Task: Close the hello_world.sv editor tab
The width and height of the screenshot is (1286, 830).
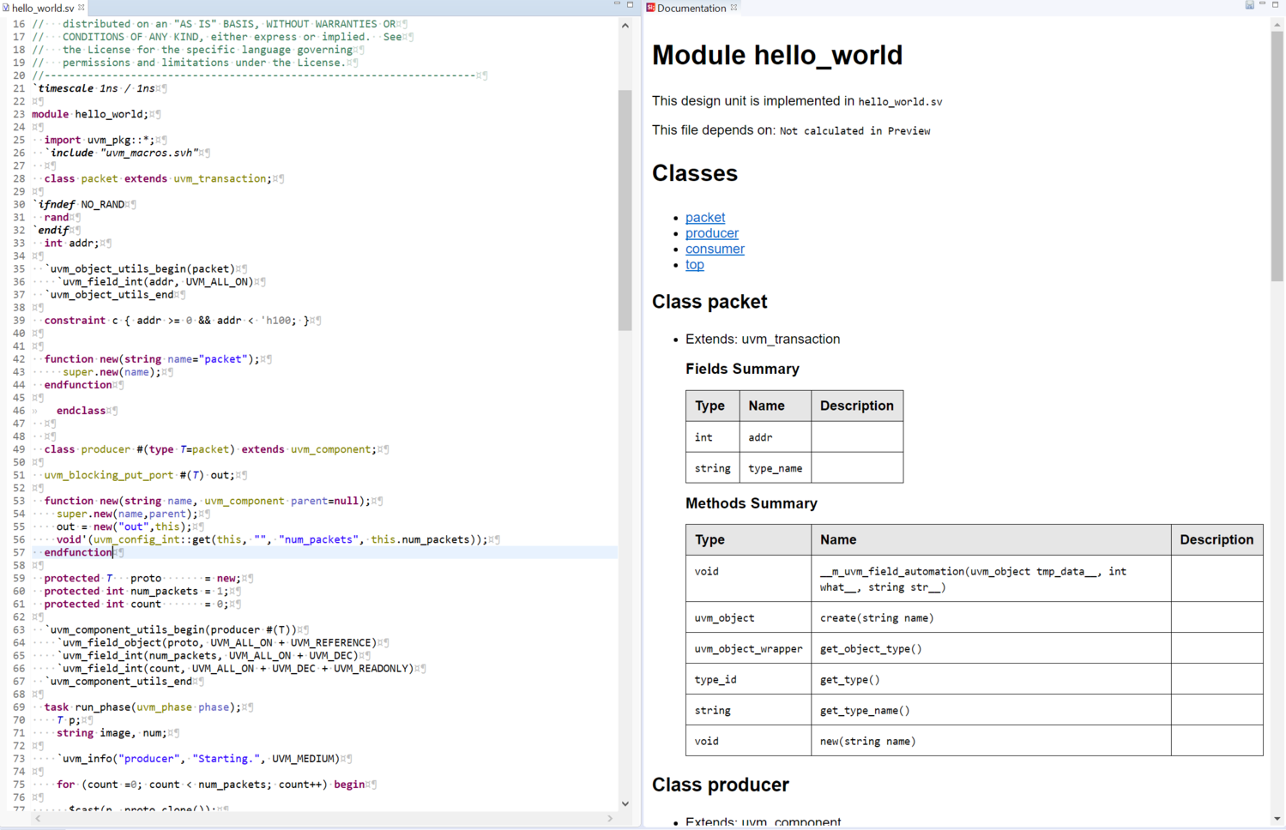Action: point(82,8)
